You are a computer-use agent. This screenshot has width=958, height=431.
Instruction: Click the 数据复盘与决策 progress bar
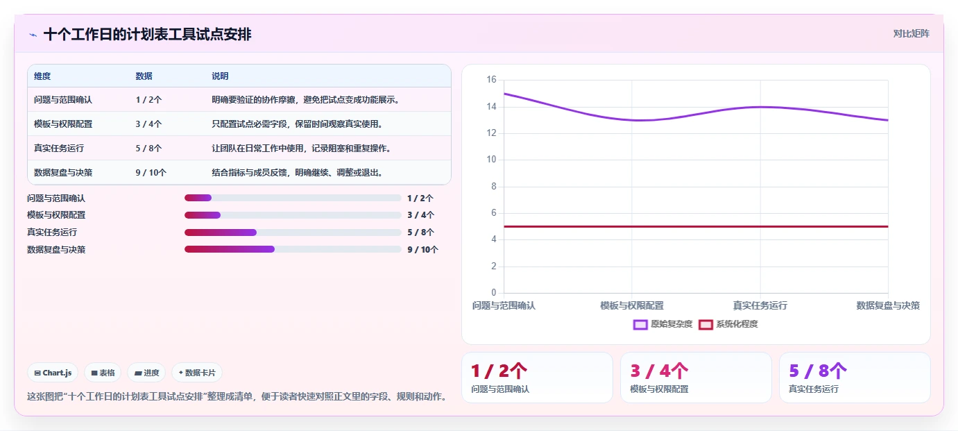point(293,249)
